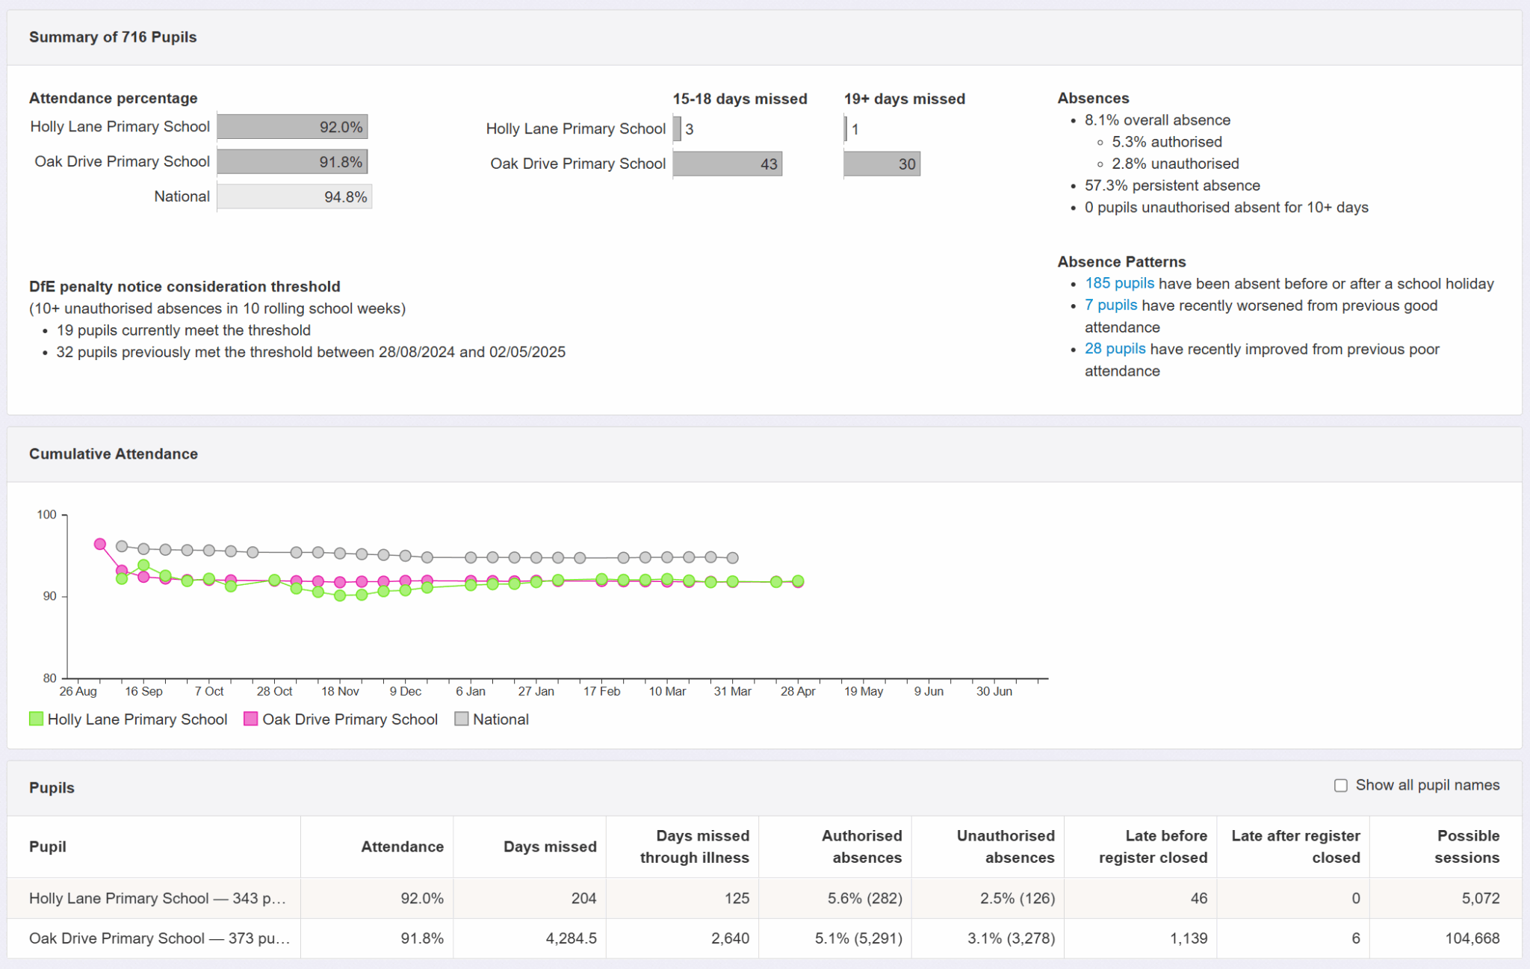This screenshot has height=969, width=1530.
Task: Expand Holly Lane Primary School table row
Action: [x=158, y=898]
